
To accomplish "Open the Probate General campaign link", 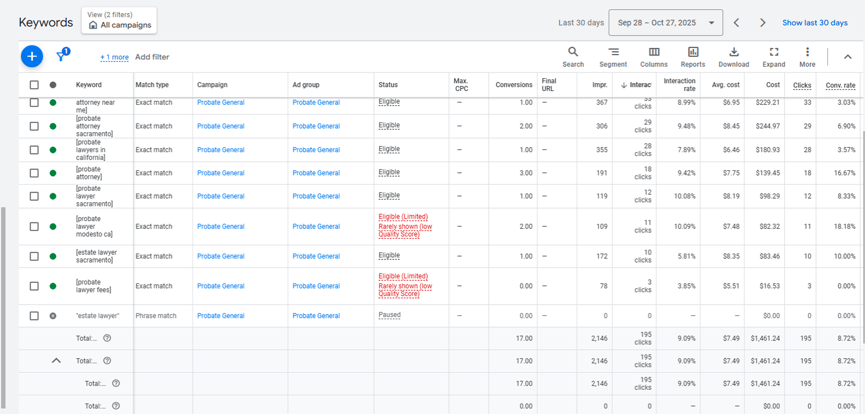I will [220, 102].
